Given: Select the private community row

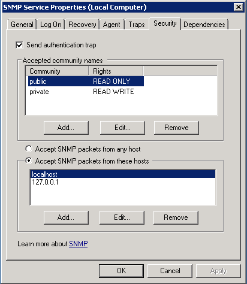Looking at the screenshot, I should (86, 92).
